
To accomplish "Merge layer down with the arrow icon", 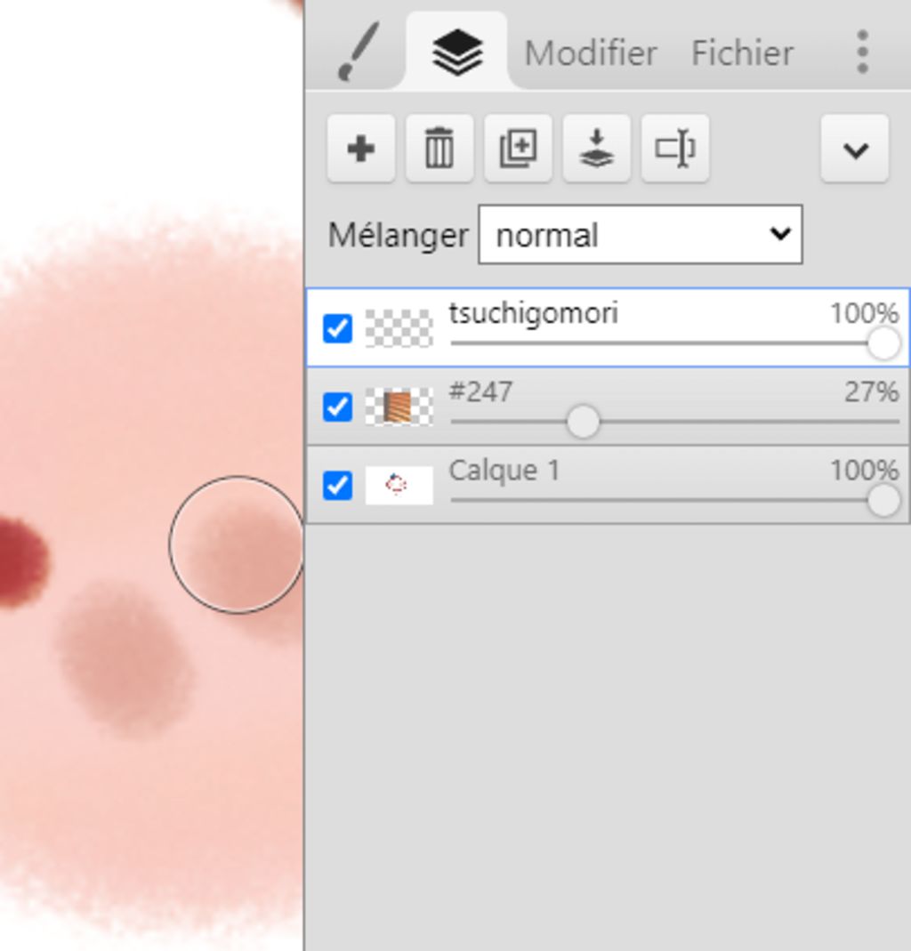I will (x=596, y=149).
